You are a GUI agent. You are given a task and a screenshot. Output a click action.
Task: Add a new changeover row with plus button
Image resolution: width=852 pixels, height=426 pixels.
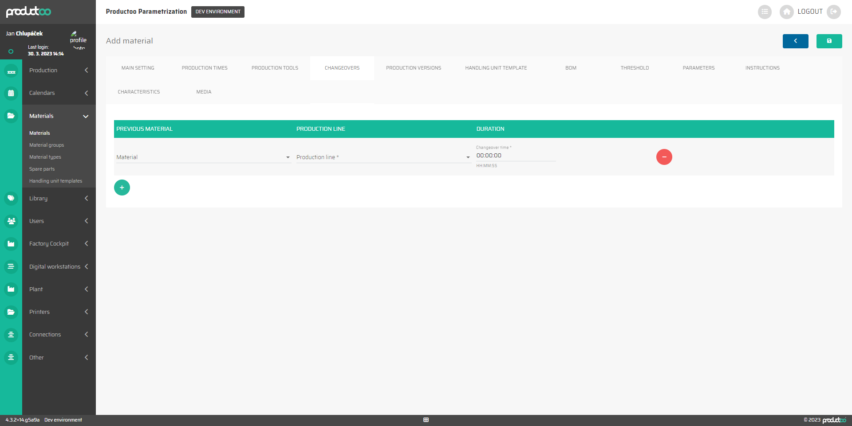122,188
